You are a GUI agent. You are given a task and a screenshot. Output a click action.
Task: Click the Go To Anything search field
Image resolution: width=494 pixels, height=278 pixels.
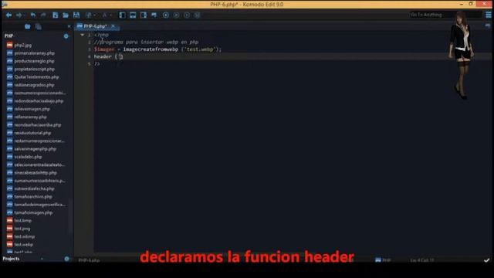[x=446, y=15]
